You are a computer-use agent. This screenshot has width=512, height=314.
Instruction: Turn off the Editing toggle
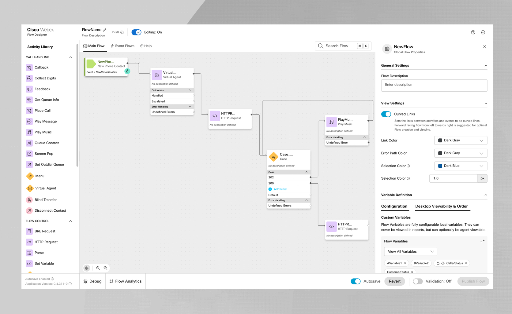pos(136,32)
